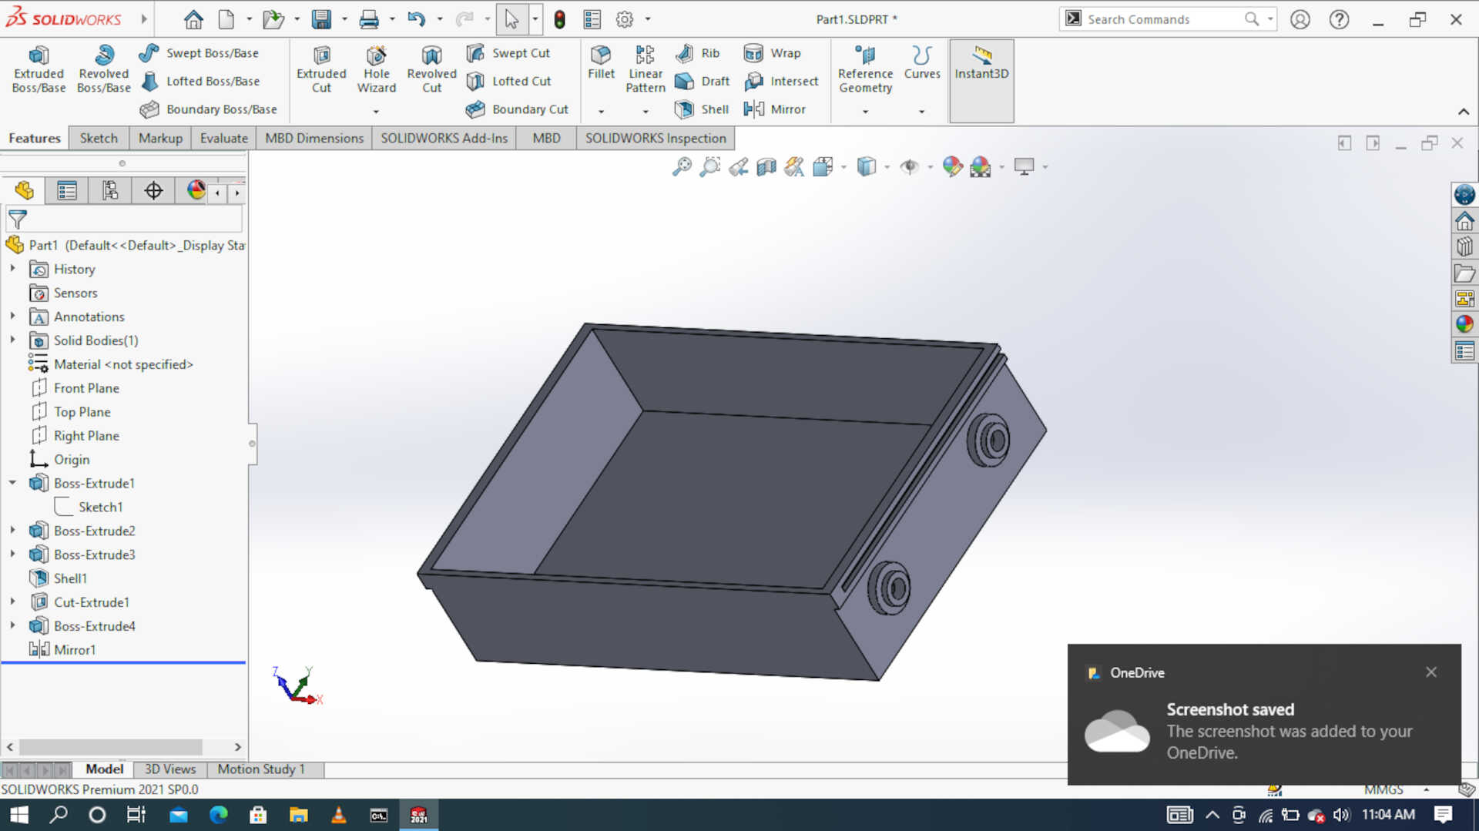Collapse the CommandManager ribbon

1464,111
